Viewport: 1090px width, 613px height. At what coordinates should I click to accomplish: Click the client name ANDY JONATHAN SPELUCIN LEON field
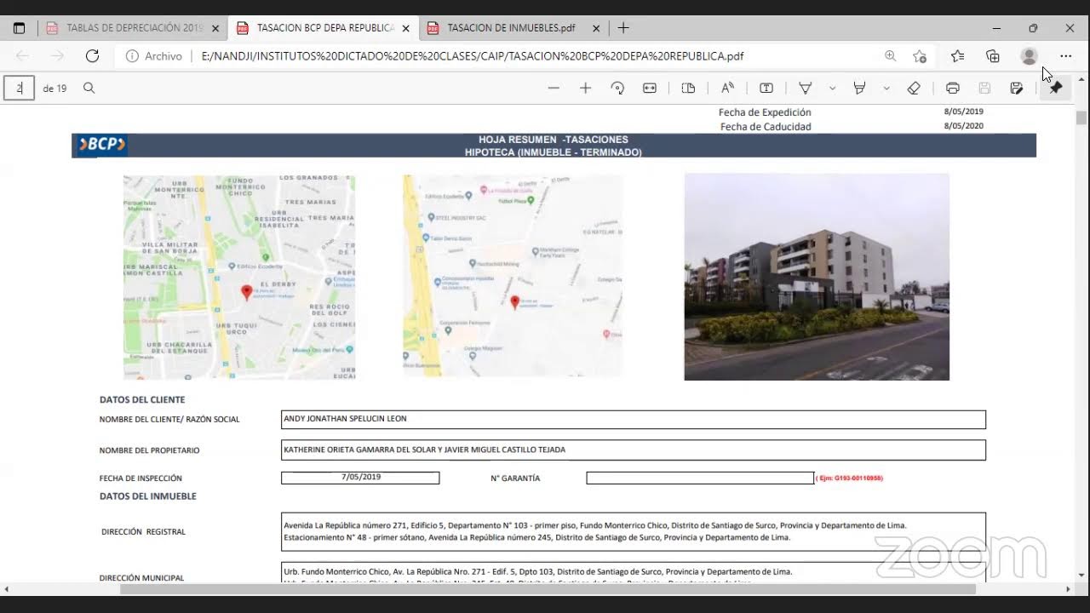(x=634, y=419)
